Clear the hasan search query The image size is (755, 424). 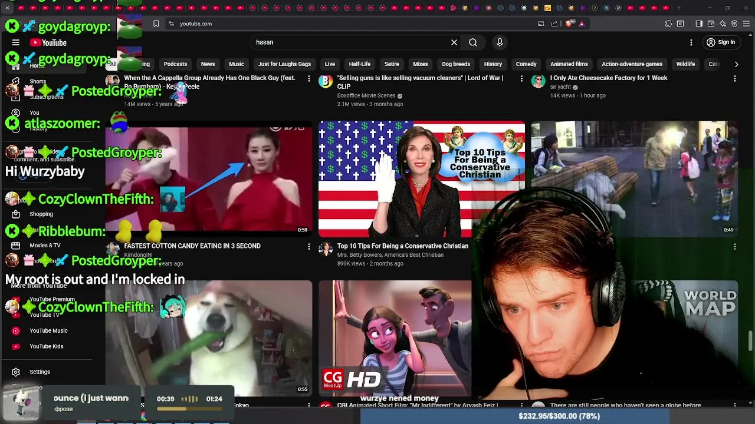coord(454,42)
